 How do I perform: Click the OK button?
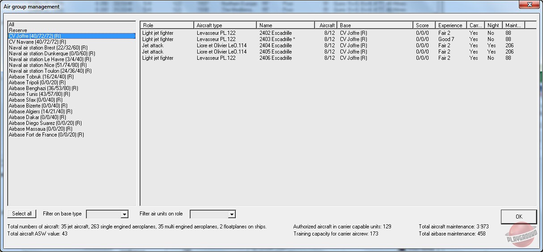pos(518,216)
